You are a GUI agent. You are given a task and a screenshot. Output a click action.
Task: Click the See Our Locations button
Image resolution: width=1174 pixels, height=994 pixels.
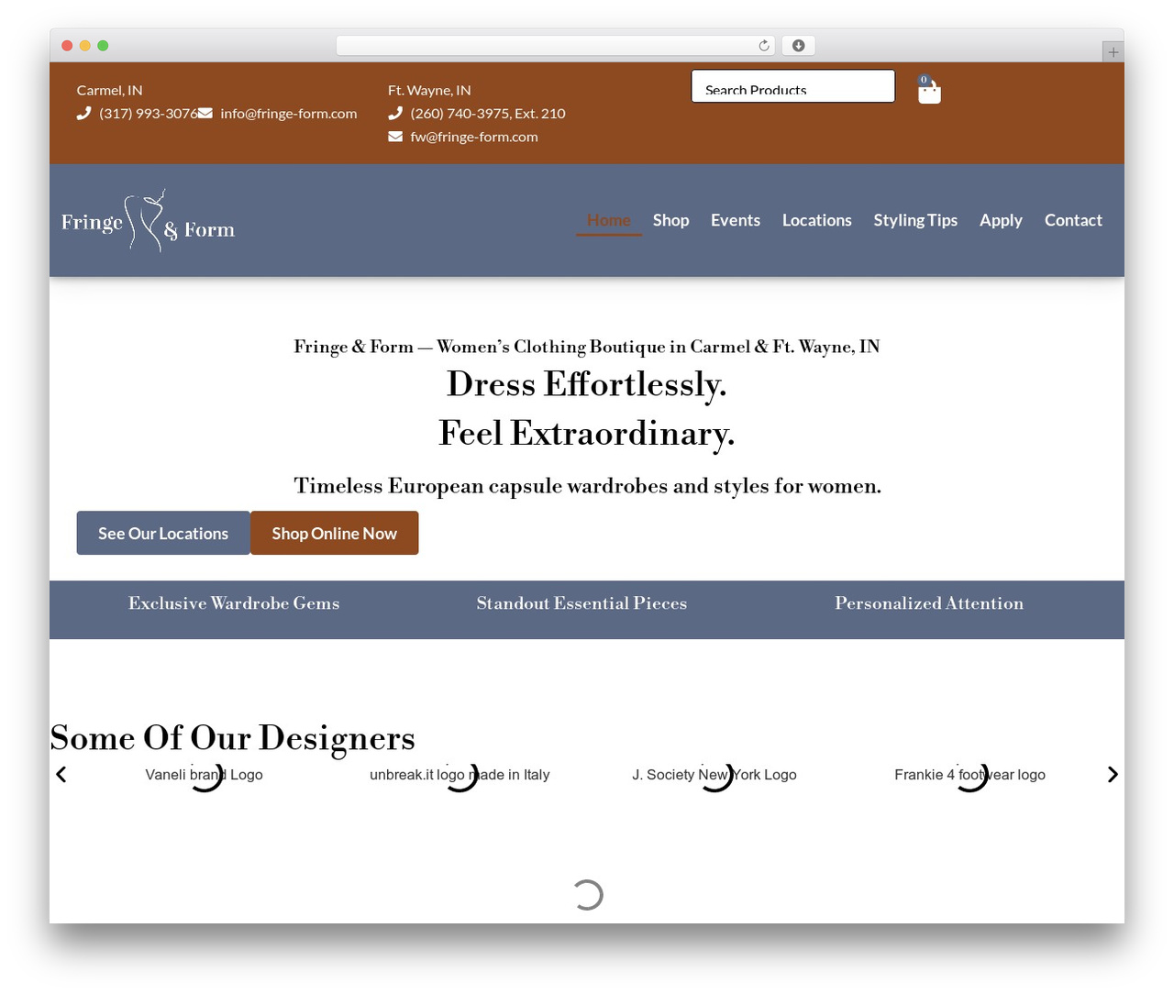point(163,533)
